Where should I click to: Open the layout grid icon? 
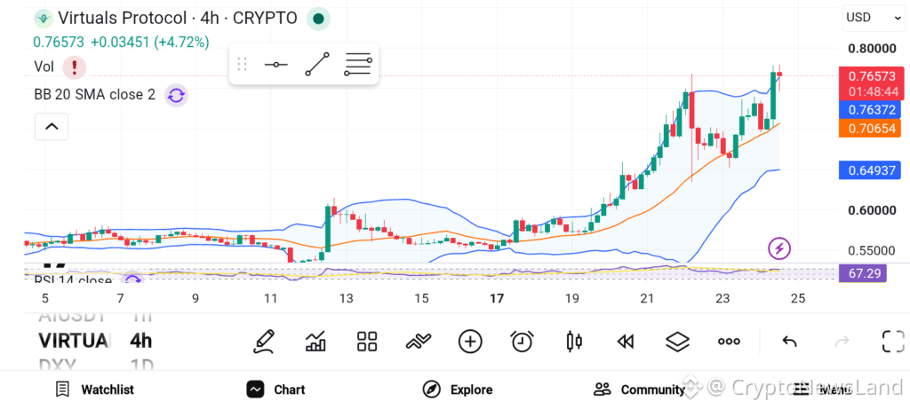pyautogui.click(x=367, y=342)
